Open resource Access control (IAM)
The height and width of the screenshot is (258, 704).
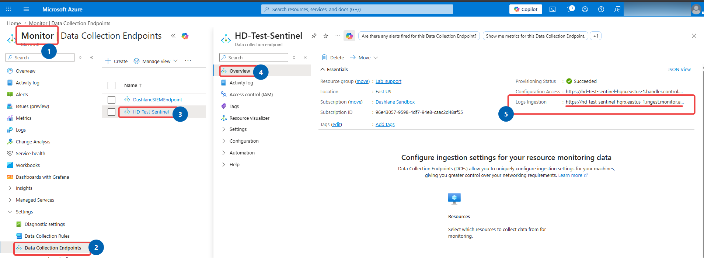pyautogui.click(x=251, y=94)
